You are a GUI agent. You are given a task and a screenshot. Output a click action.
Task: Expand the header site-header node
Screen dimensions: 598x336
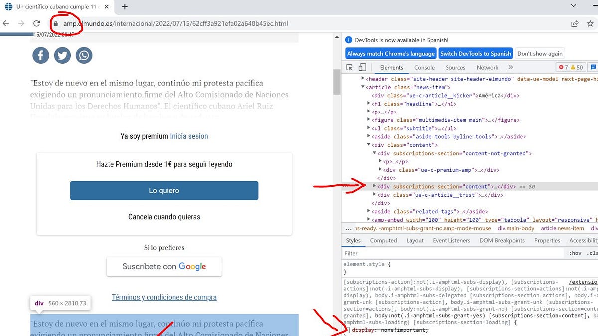(363, 79)
